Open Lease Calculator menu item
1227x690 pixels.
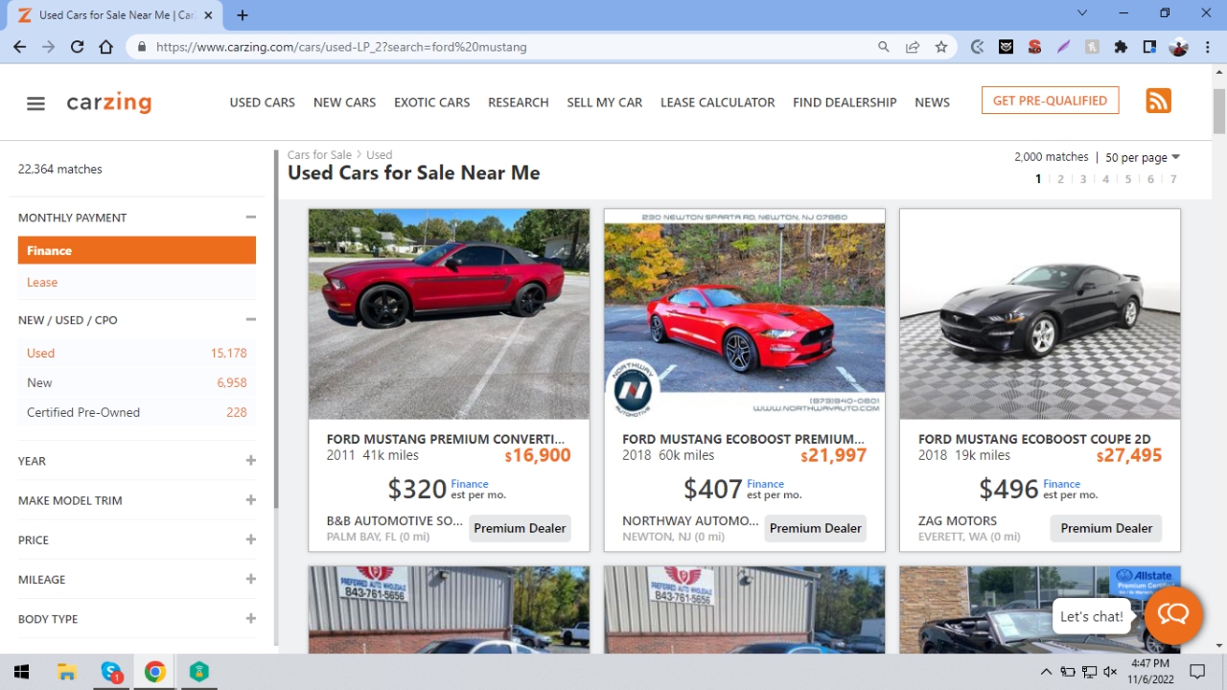(x=717, y=102)
